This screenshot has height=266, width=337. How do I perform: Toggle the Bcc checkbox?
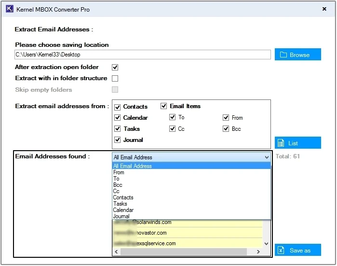[x=226, y=129]
